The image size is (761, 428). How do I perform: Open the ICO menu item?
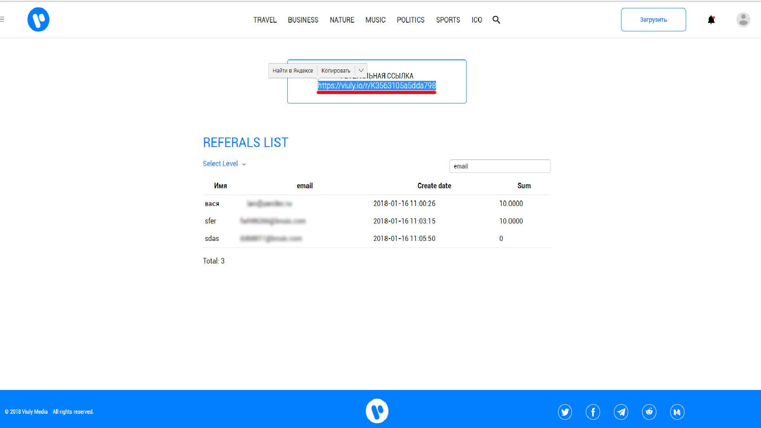pyautogui.click(x=477, y=20)
